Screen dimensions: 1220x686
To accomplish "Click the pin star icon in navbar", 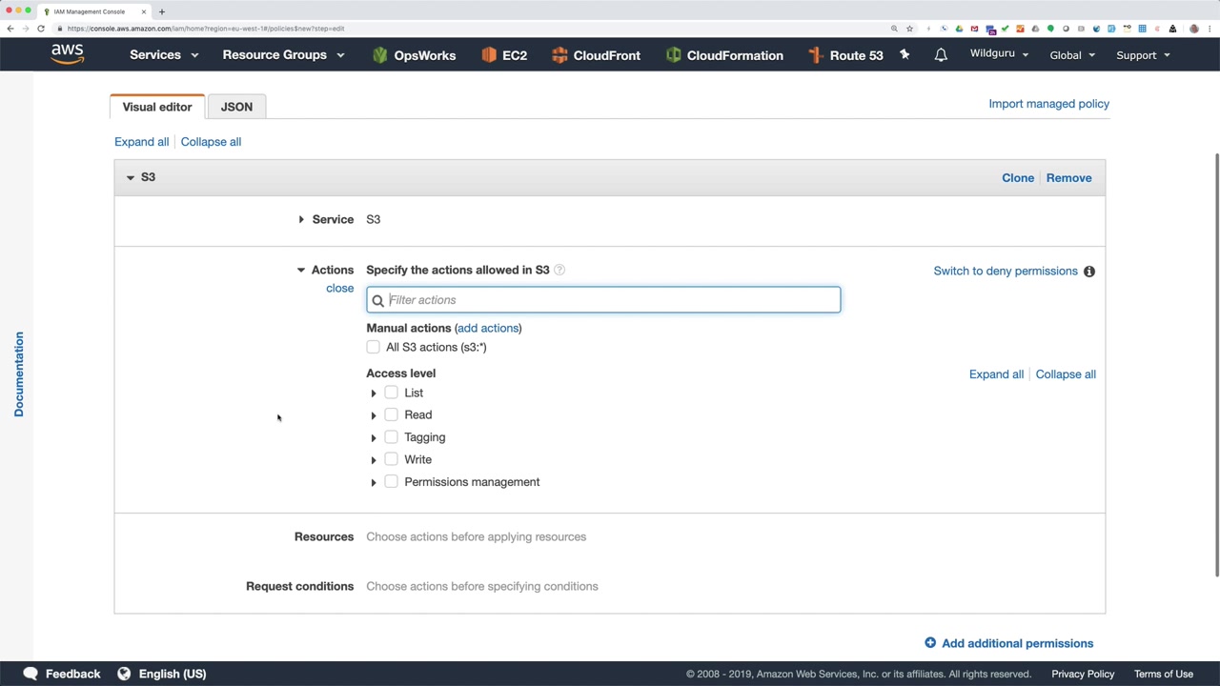I will (905, 55).
